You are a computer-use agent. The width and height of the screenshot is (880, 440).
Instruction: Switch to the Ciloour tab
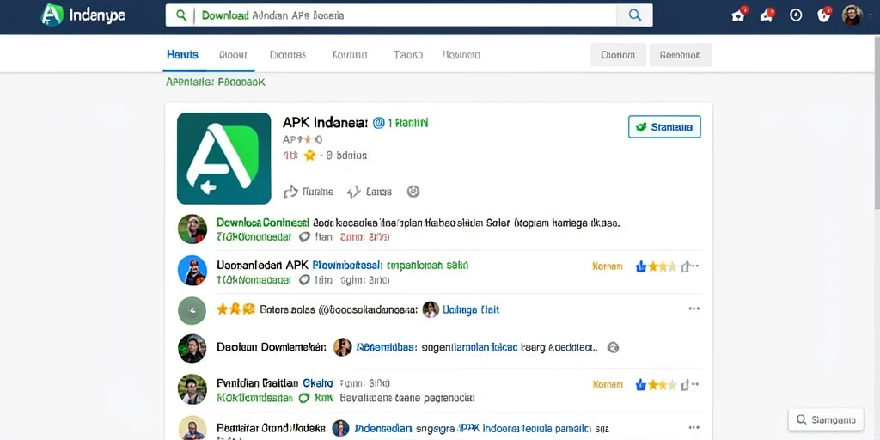[233, 55]
